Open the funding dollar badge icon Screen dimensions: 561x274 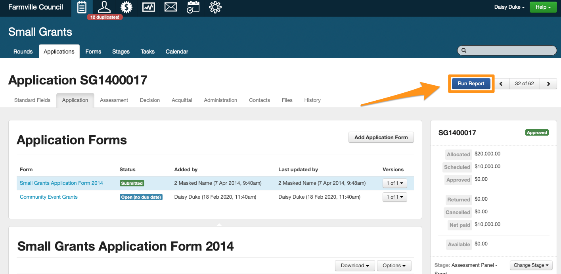(x=126, y=7)
